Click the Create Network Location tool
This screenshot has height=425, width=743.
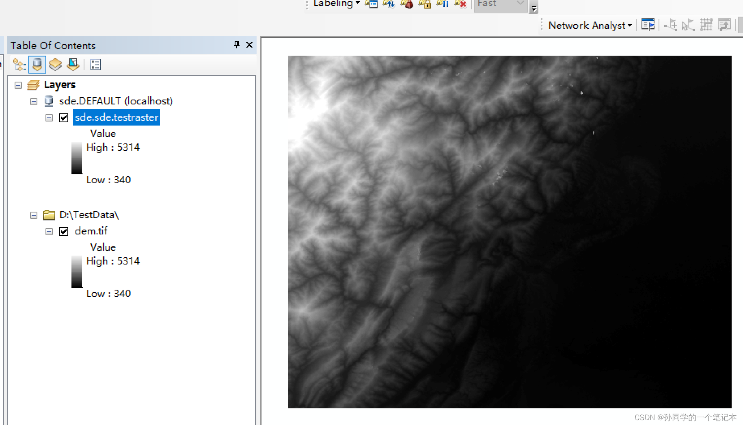[x=671, y=25]
